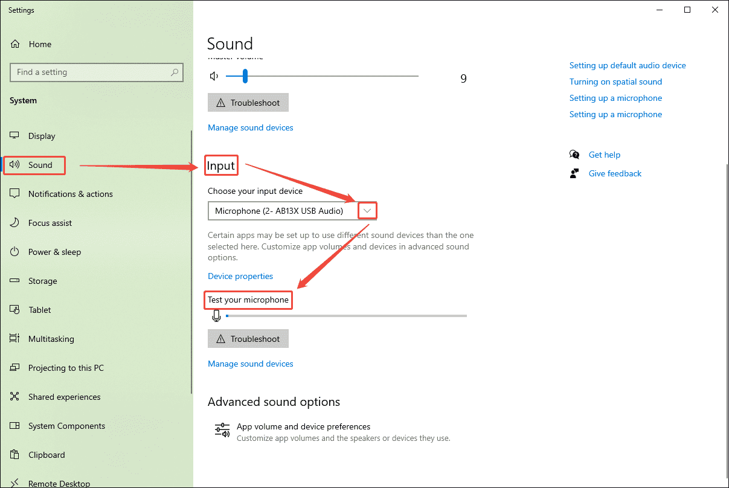Click the Home house icon
The width and height of the screenshot is (729, 488).
(x=15, y=43)
